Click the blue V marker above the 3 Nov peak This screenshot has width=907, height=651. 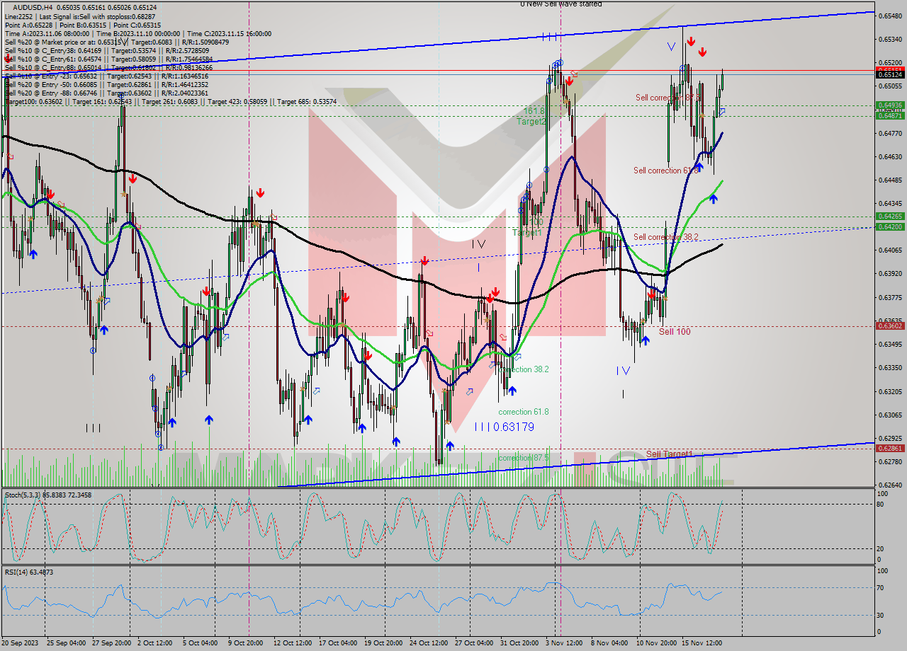(x=671, y=47)
